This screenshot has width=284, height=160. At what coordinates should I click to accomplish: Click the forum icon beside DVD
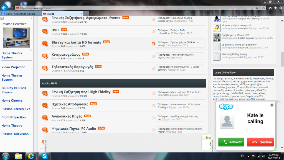coord(45,32)
